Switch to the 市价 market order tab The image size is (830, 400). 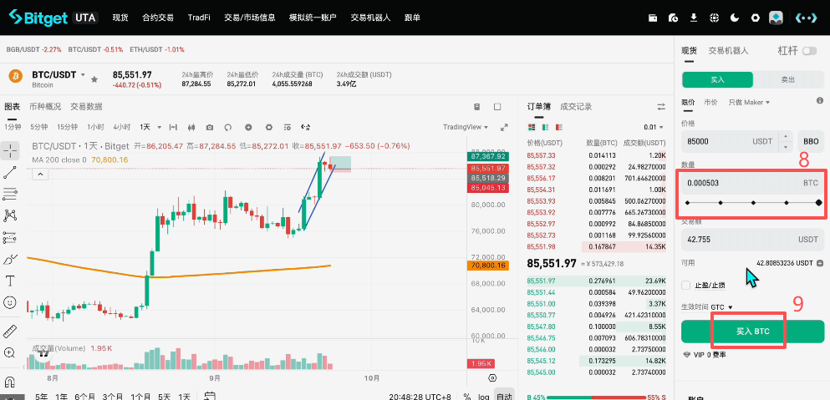[x=711, y=102]
